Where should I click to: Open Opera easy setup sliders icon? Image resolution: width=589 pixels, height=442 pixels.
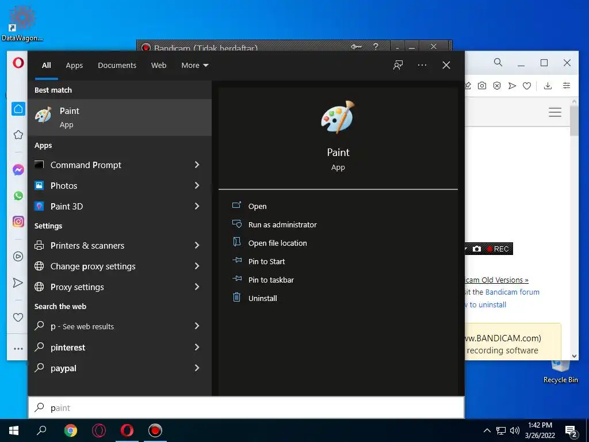[x=567, y=86]
